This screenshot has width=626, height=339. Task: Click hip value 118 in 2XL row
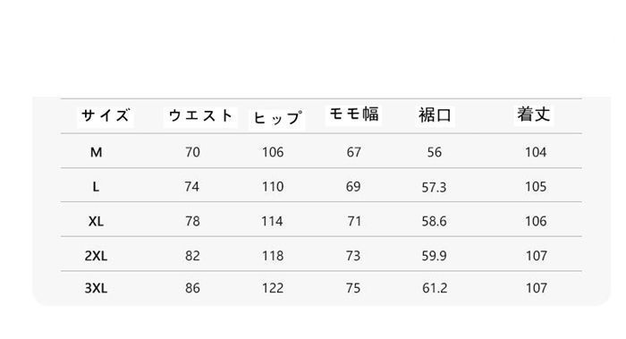[273, 256]
